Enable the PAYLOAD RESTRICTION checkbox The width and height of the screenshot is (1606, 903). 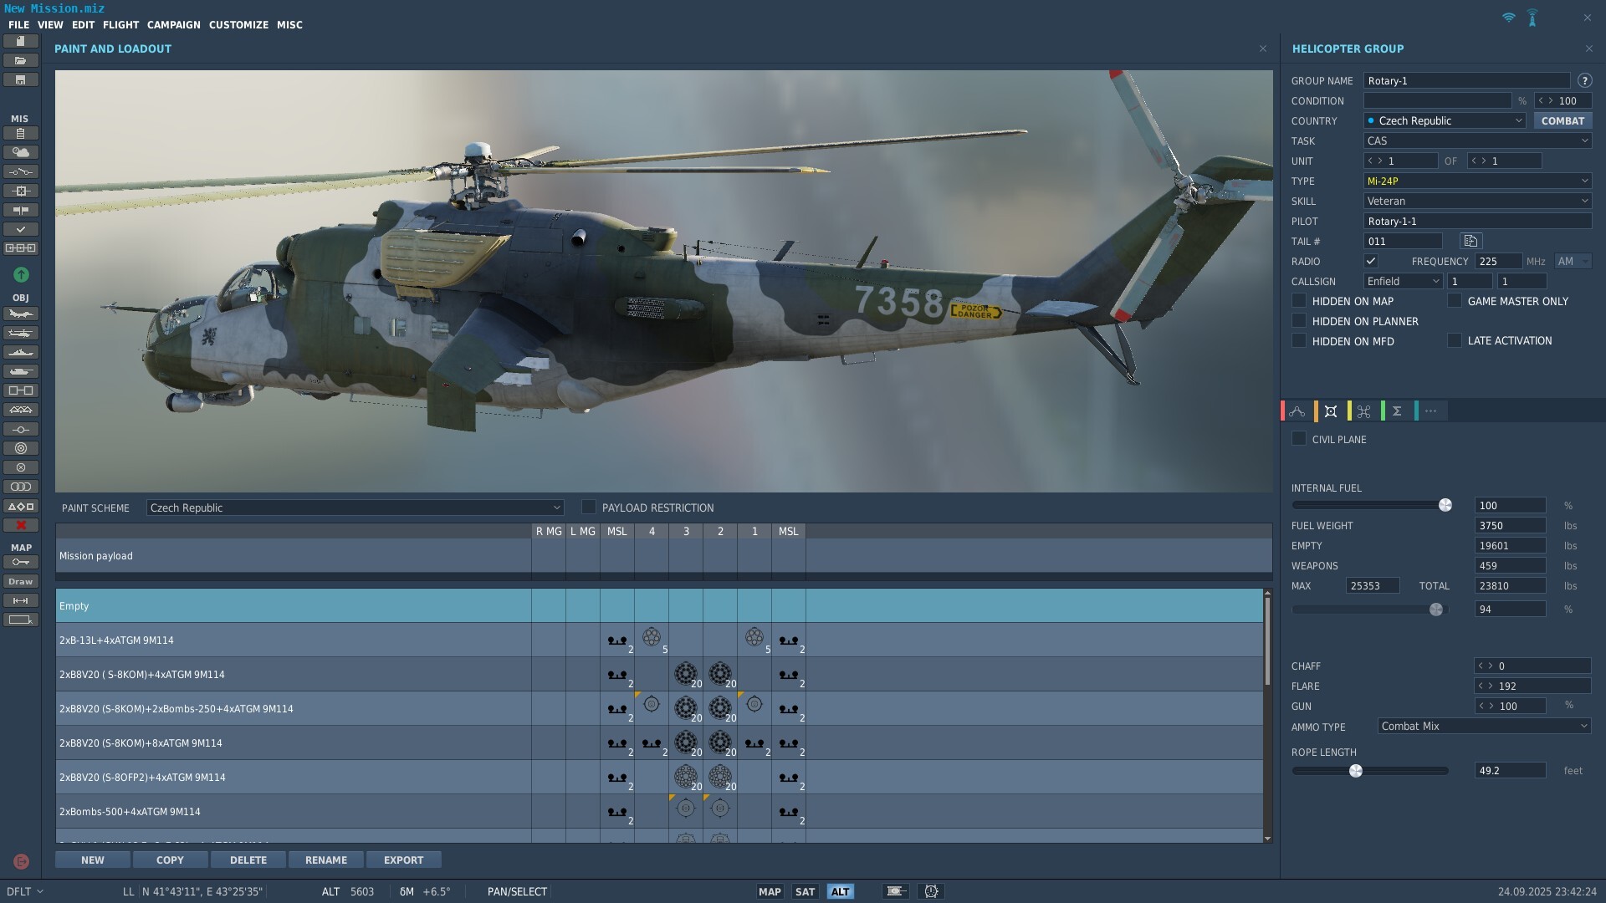(589, 507)
